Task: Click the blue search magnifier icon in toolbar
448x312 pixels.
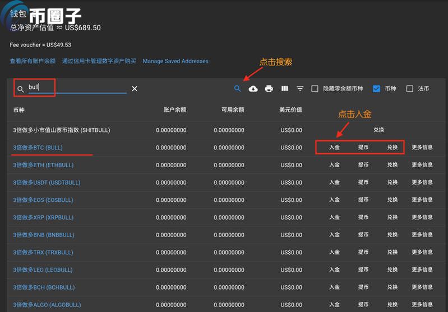Action: click(237, 88)
